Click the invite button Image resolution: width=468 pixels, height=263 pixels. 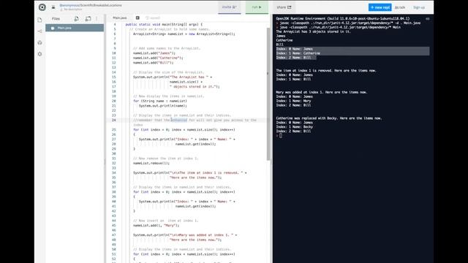click(229, 7)
